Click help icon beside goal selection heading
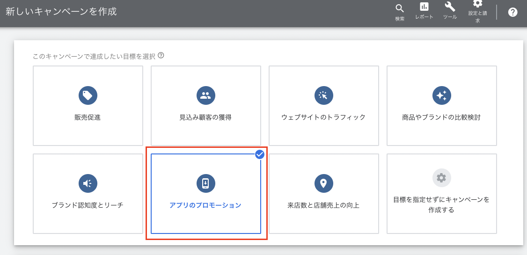The image size is (527, 255). pyautogui.click(x=161, y=55)
